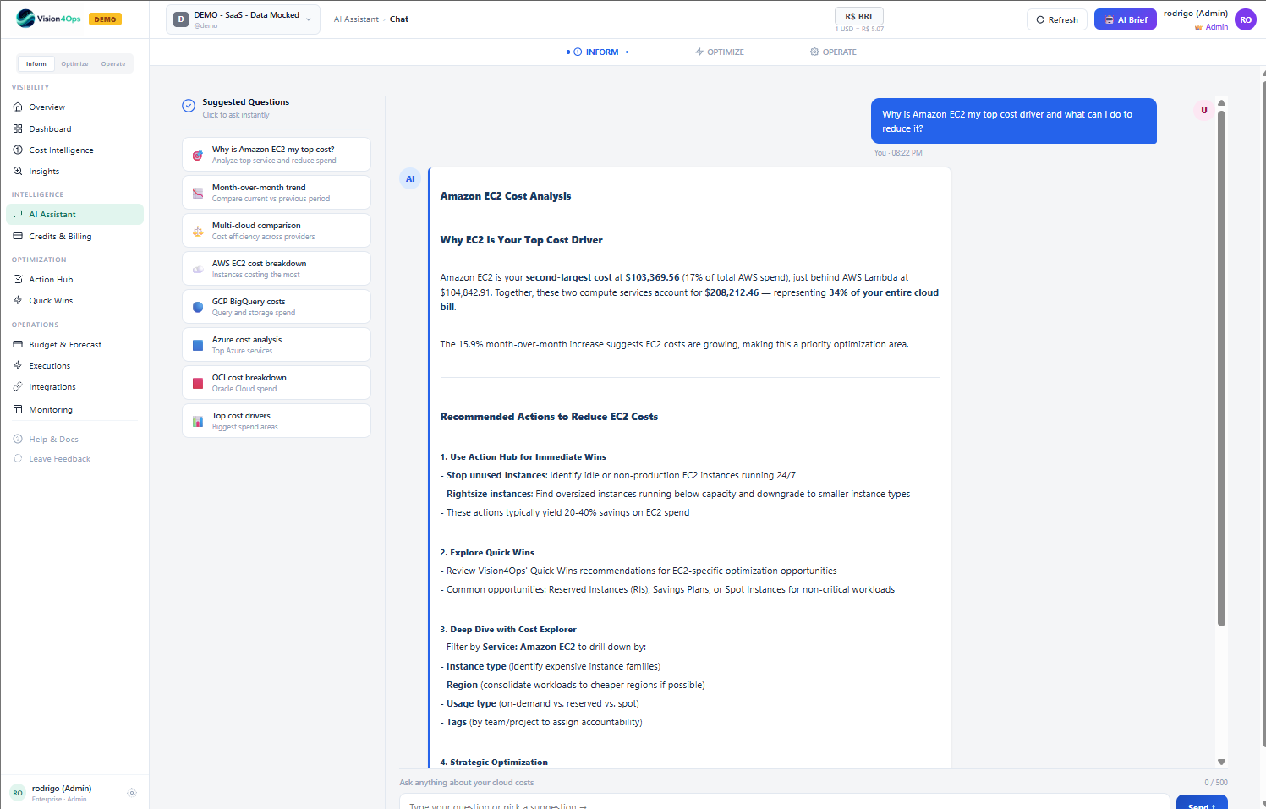Open the R$ BRL currency selector
The image size is (1266, 809).
[859, 16]
